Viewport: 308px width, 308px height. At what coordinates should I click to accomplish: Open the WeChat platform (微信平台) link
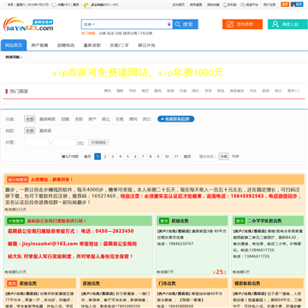pos(249,4)
